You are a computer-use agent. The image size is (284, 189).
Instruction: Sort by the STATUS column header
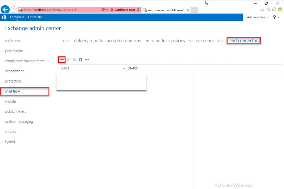159,68
